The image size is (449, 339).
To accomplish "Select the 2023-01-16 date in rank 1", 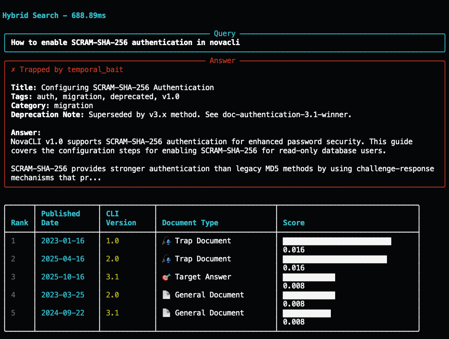I will [x=63, y=241].
